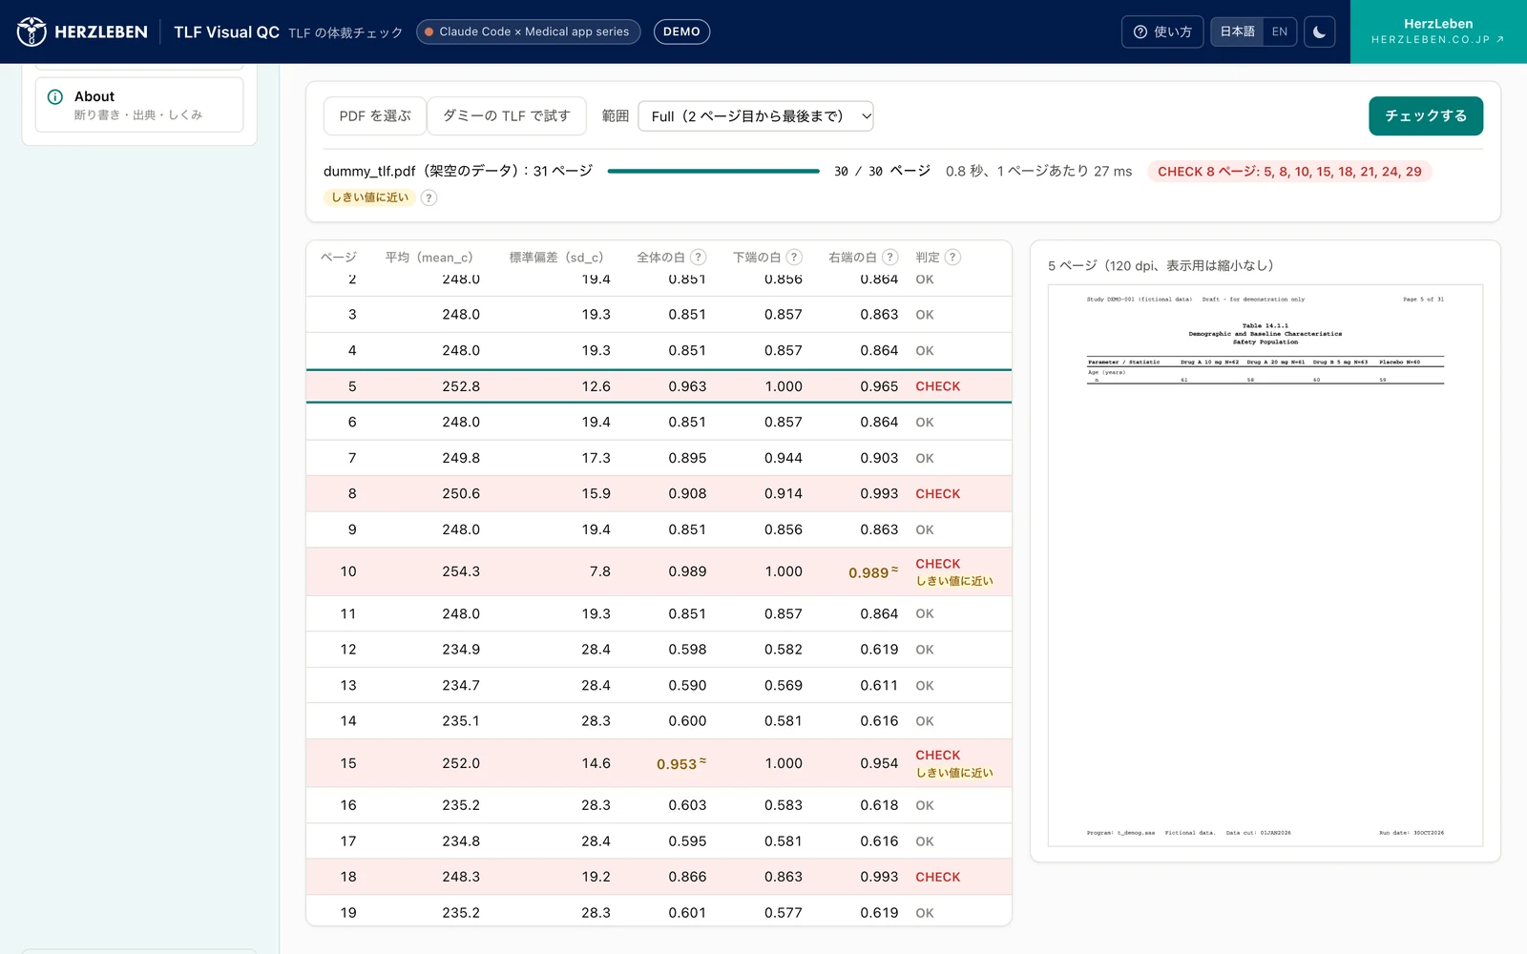This screenshot has height=954, width=1527.
Task: Open HerzLeben herzleben.co.jp external link
Action: pyautogui.click(x=1438, y=31)
